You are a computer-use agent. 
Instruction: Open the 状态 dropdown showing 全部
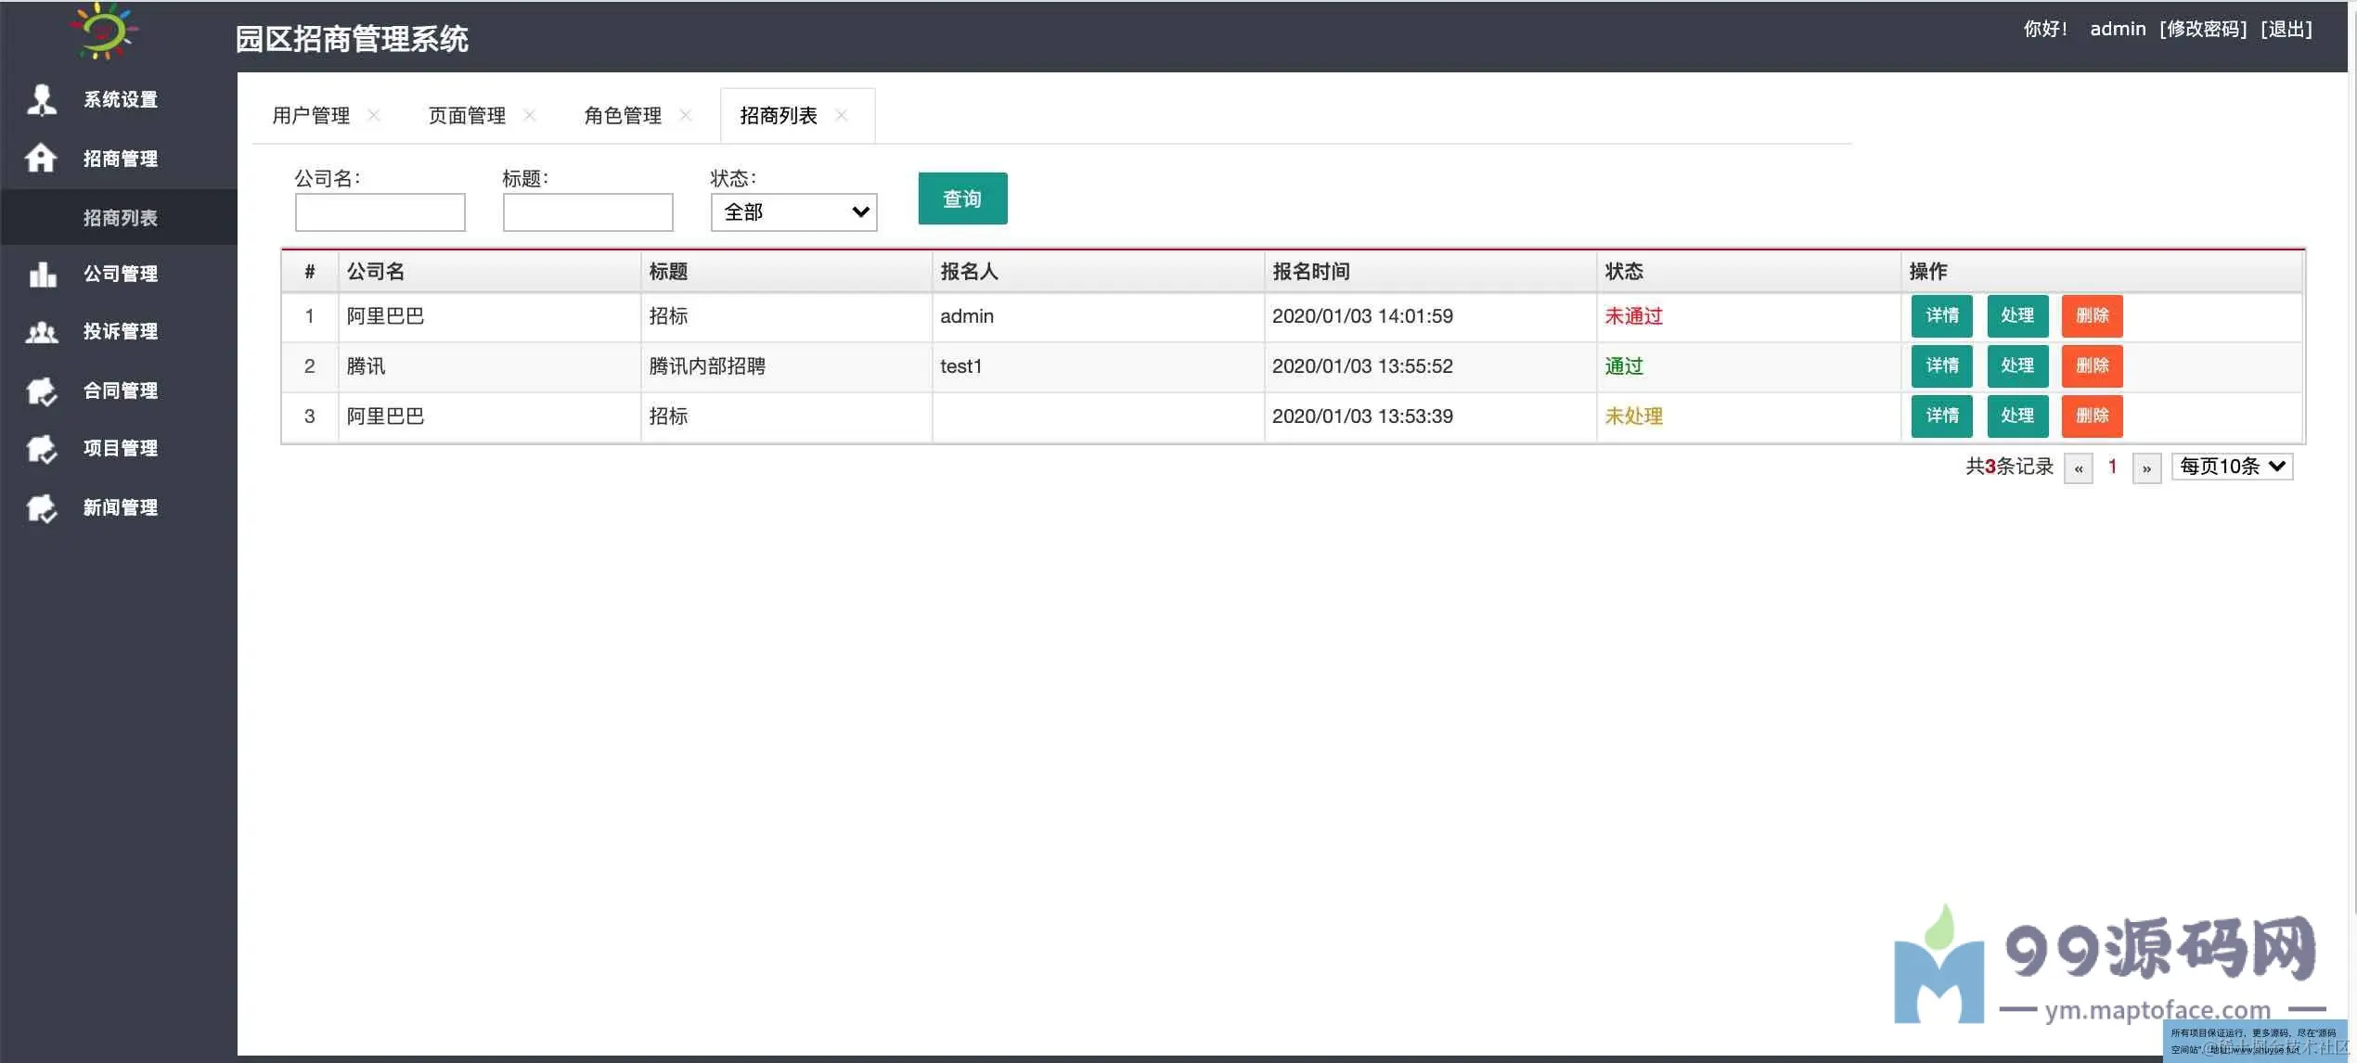coord(793,212)
